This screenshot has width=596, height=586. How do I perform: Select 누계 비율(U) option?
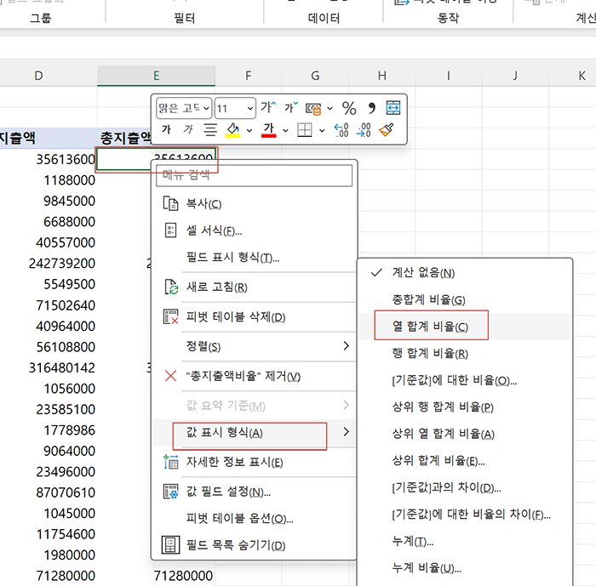coord(465,568)
